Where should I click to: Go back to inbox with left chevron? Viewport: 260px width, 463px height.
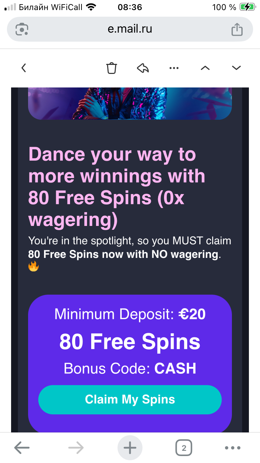click(24, 68)
